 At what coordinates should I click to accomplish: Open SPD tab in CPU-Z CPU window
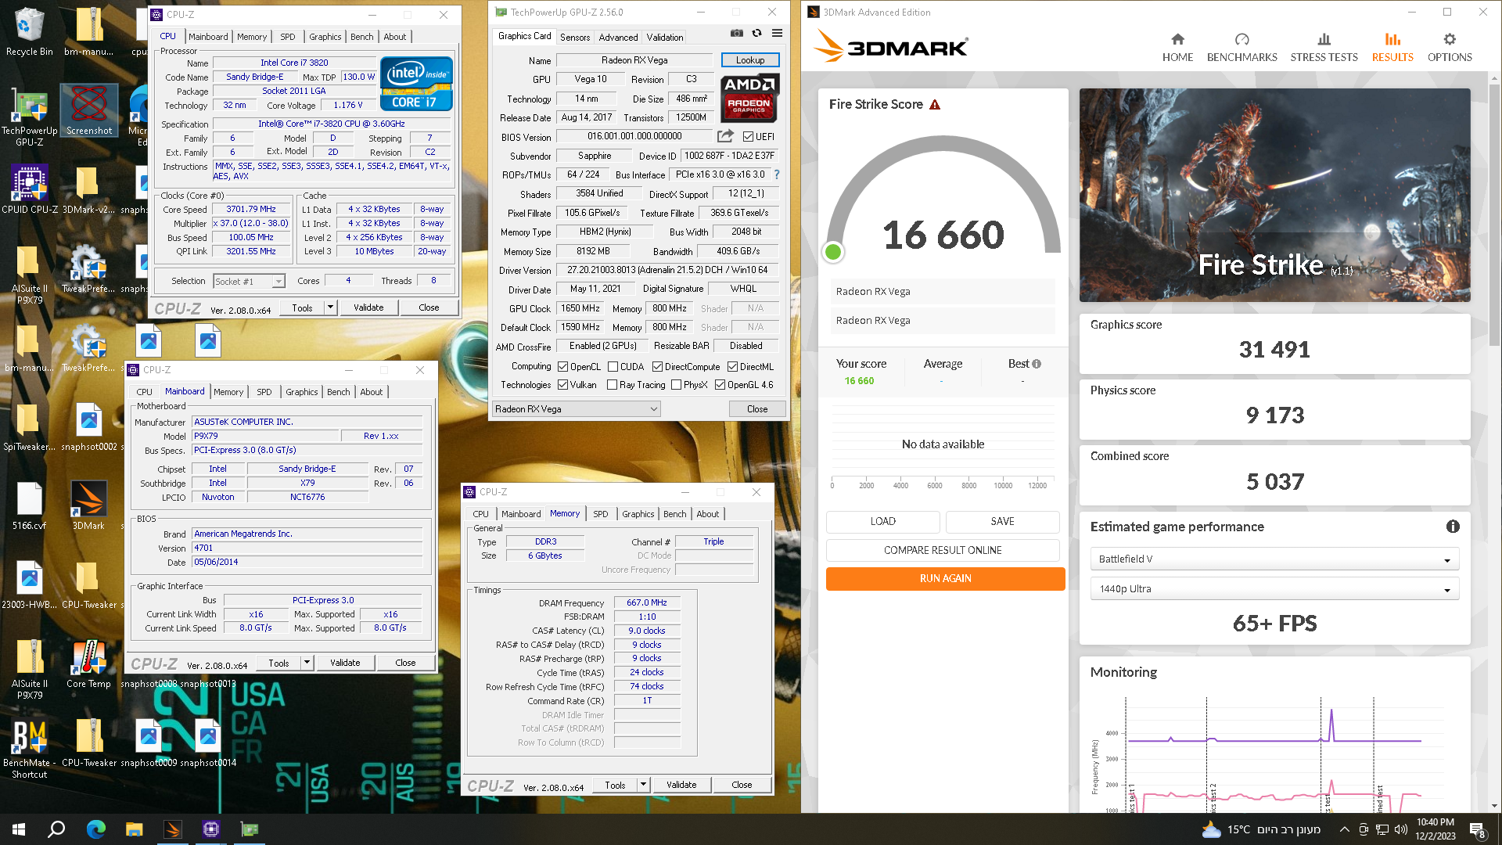[288, 37]
